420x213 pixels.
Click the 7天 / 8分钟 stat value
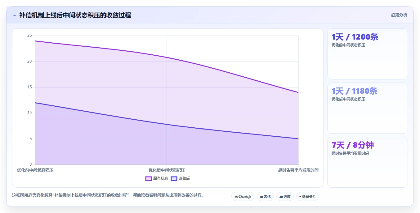tap(353, 145)
